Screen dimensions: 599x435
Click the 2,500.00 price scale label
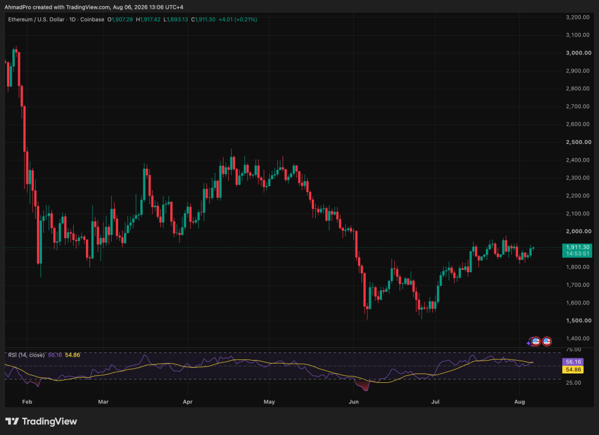(x=579, y=142)
